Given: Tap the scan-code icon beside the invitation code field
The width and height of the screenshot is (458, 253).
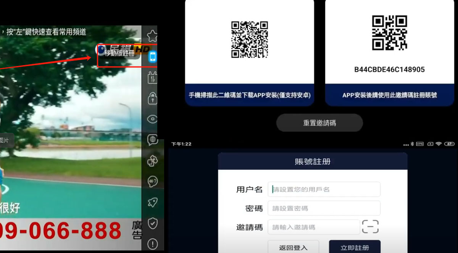Looking at the screenshot, I should coord(370,227).
